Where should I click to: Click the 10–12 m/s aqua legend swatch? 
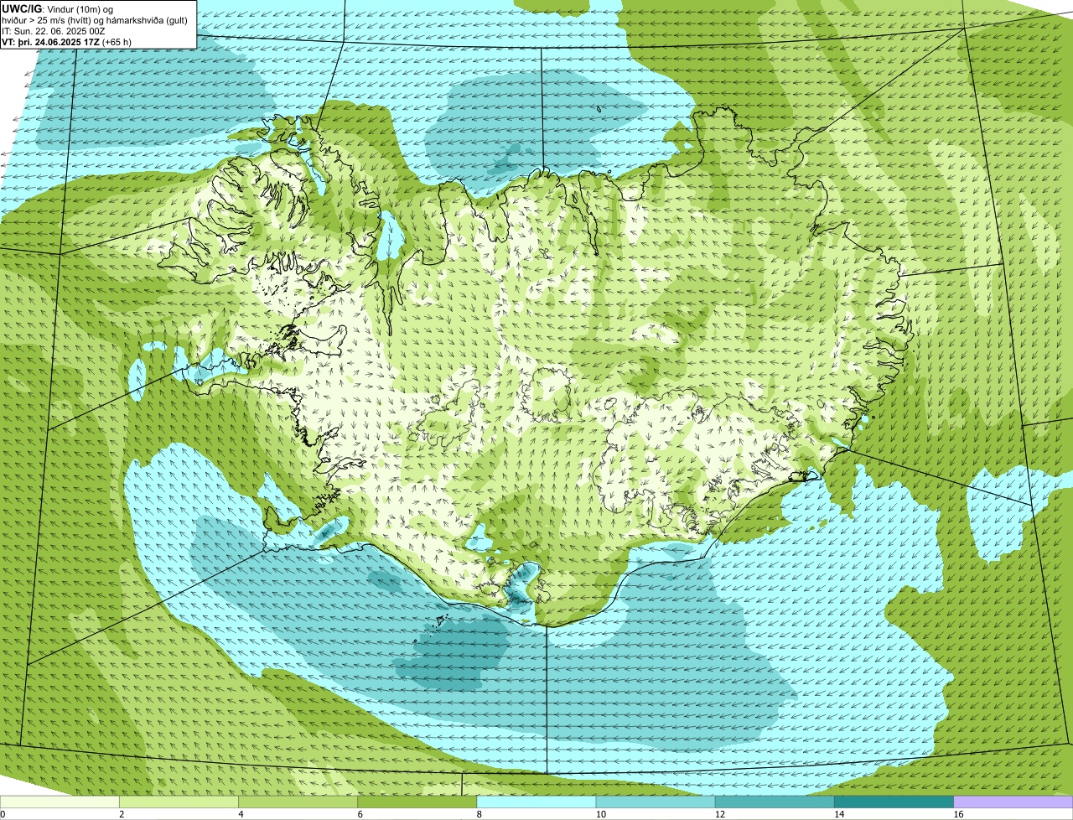[x=656, y=802]
